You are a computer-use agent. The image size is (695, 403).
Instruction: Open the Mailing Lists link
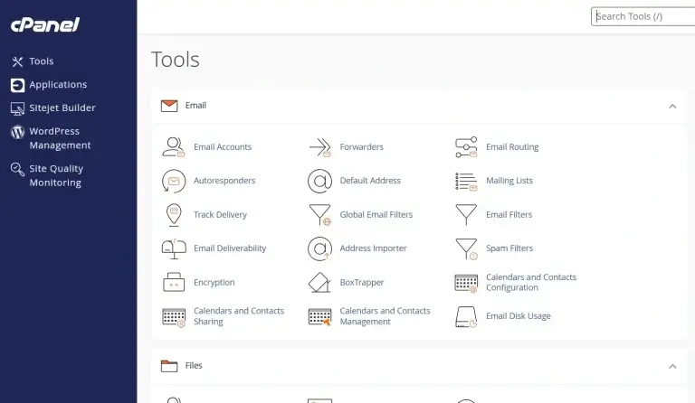pyautogui.click(x=509, y=181)
